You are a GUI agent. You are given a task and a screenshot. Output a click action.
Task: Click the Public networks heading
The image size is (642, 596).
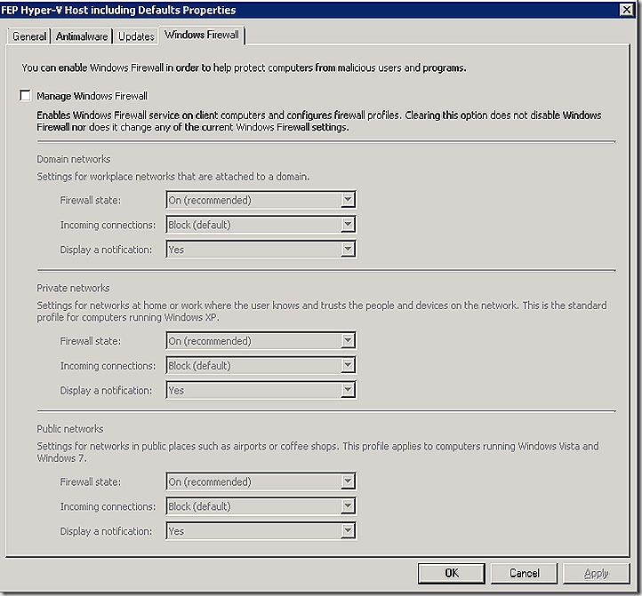tap(70, 429)
